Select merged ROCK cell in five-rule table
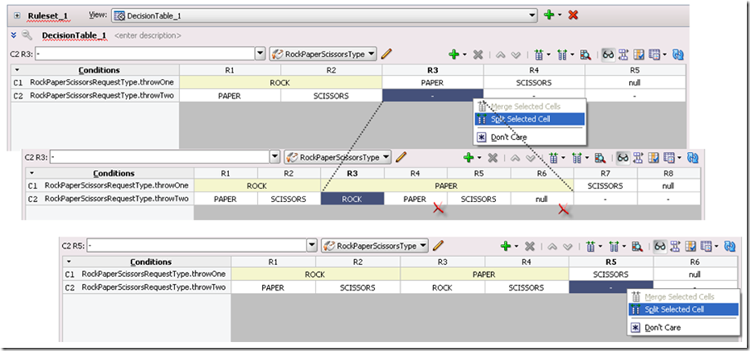 click(281, 83)
